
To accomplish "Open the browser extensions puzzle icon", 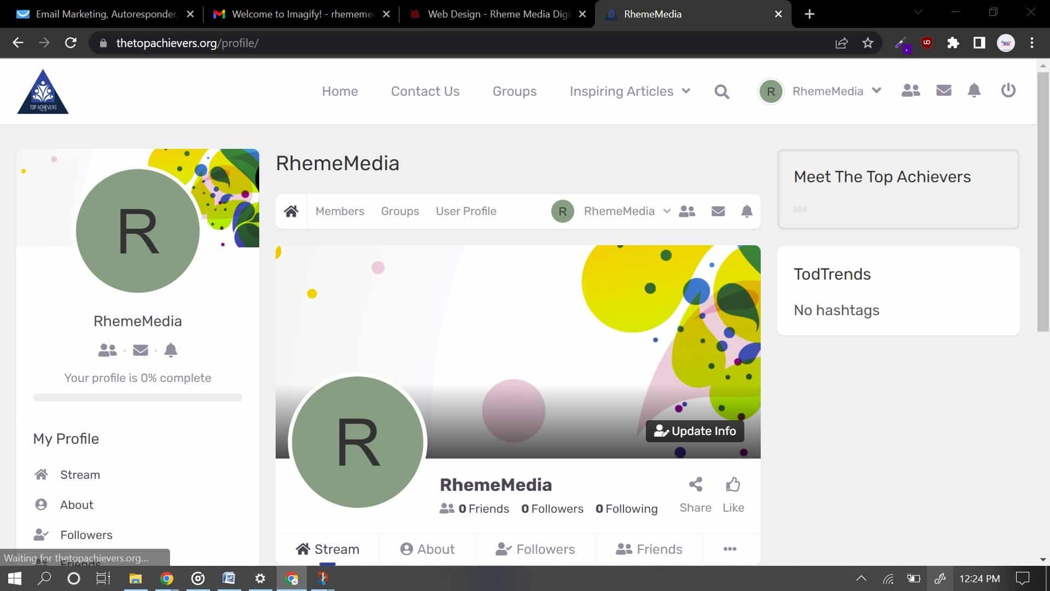I will click(953, 43).
